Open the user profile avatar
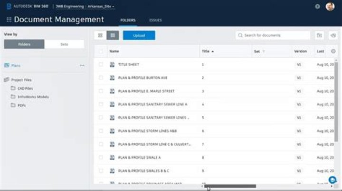342x191 pixels. pyautogui.click(x=330, y=7)
